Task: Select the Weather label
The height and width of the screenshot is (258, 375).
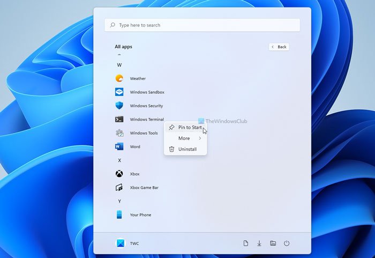Action: coord(138,78)
